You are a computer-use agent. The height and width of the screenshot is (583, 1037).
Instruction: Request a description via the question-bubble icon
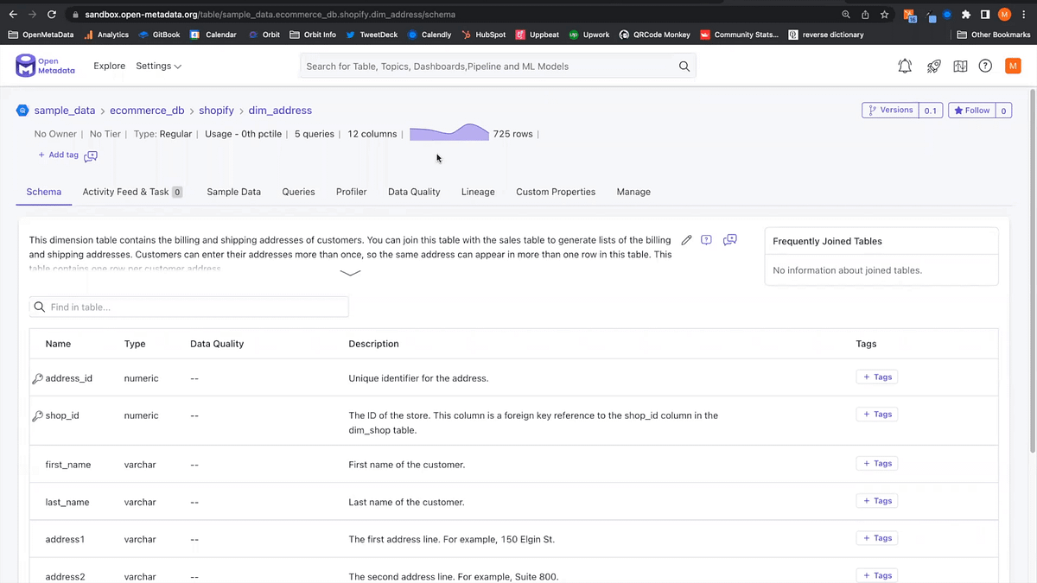[706, 240]
